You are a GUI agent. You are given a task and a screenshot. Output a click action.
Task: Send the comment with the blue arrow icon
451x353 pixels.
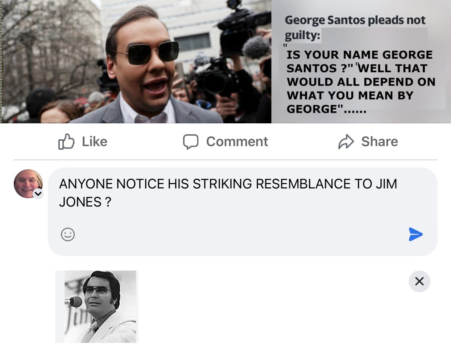pyautogui.click(x=415, y=234)
